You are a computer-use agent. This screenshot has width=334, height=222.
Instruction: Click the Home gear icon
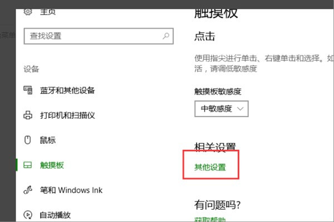click(x=28, y=12)
